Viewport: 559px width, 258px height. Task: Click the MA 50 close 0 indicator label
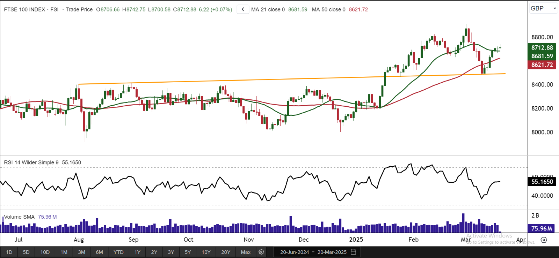coord(328,9)
